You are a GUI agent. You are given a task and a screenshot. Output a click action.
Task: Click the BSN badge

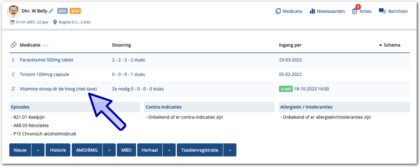coord(62,11)
